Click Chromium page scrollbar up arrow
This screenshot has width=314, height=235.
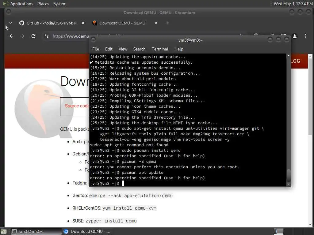coord(310,56)
